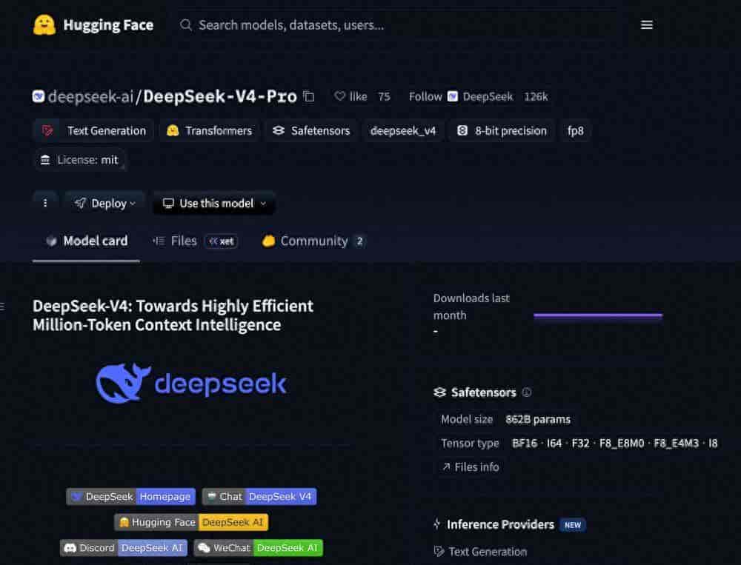Click the Safetensors tag stack icon

pyautogui.click(x=279, y=130)
